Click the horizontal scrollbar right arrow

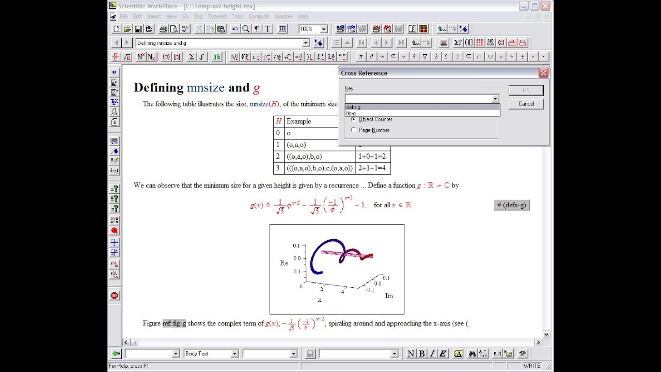tap(538, 342)
